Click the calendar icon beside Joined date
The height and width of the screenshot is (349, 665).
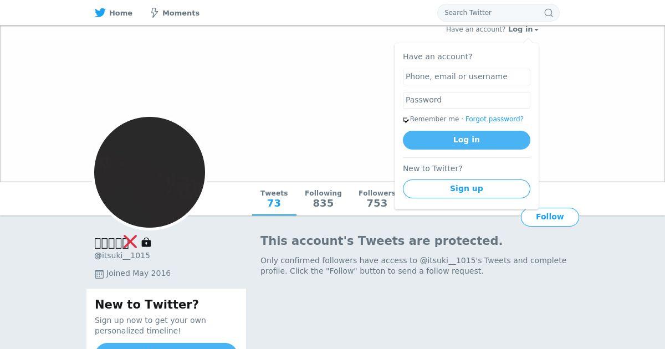coord(99,274)
